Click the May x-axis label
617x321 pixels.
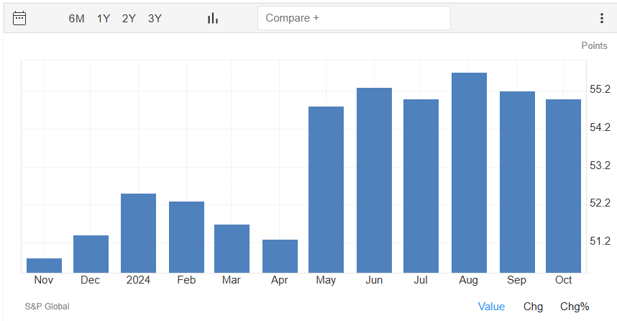coord(326,281)
